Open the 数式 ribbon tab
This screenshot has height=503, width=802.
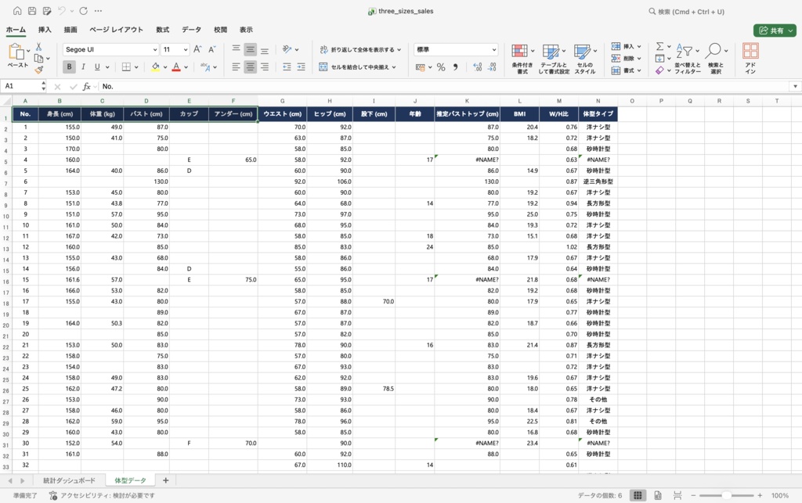click(163, 30)
